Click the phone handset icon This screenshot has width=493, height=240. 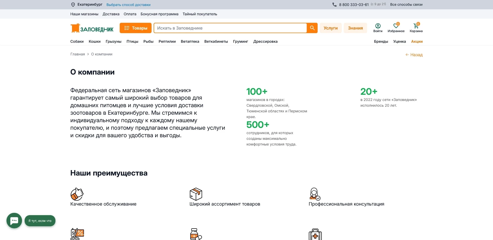tap(334, 4)
